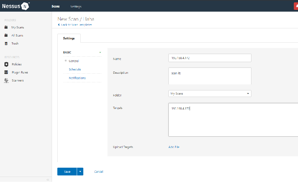
Task: Click the Nessus logo
Action: [16, 6]
